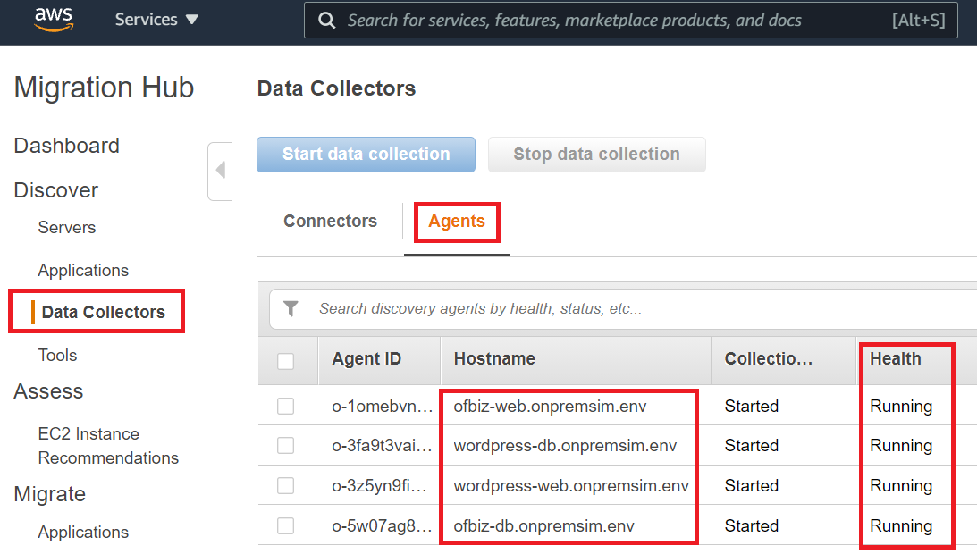
Task: Collapse the sidebar with the arrow handle
Action: 220,170
